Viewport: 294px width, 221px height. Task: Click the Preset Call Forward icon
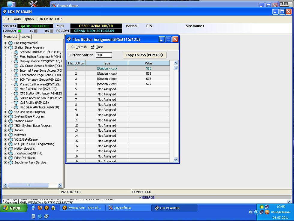(16, 84)
